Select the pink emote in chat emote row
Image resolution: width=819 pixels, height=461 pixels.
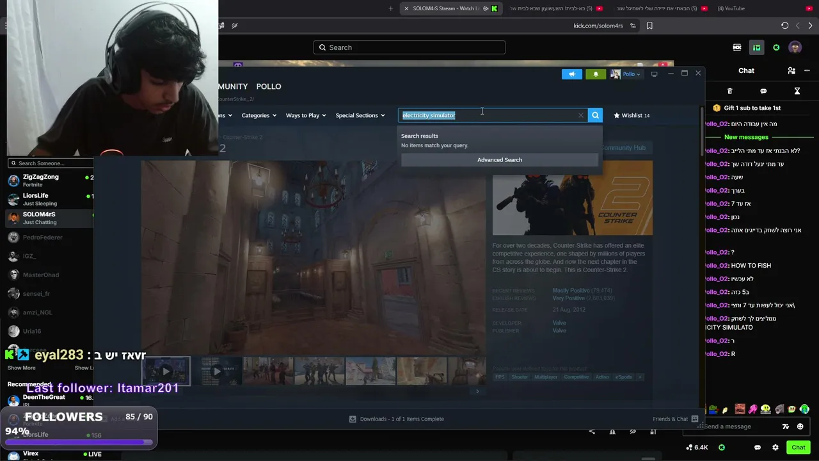[753, 410]
